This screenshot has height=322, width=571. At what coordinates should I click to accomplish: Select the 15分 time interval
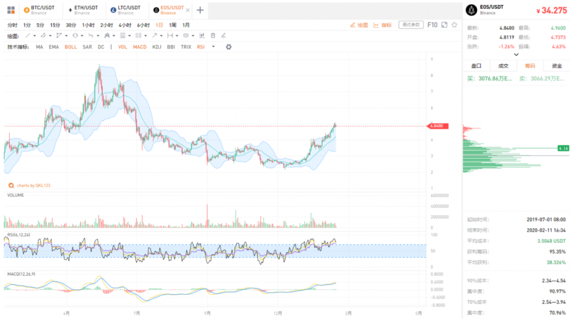click(55, 25)
